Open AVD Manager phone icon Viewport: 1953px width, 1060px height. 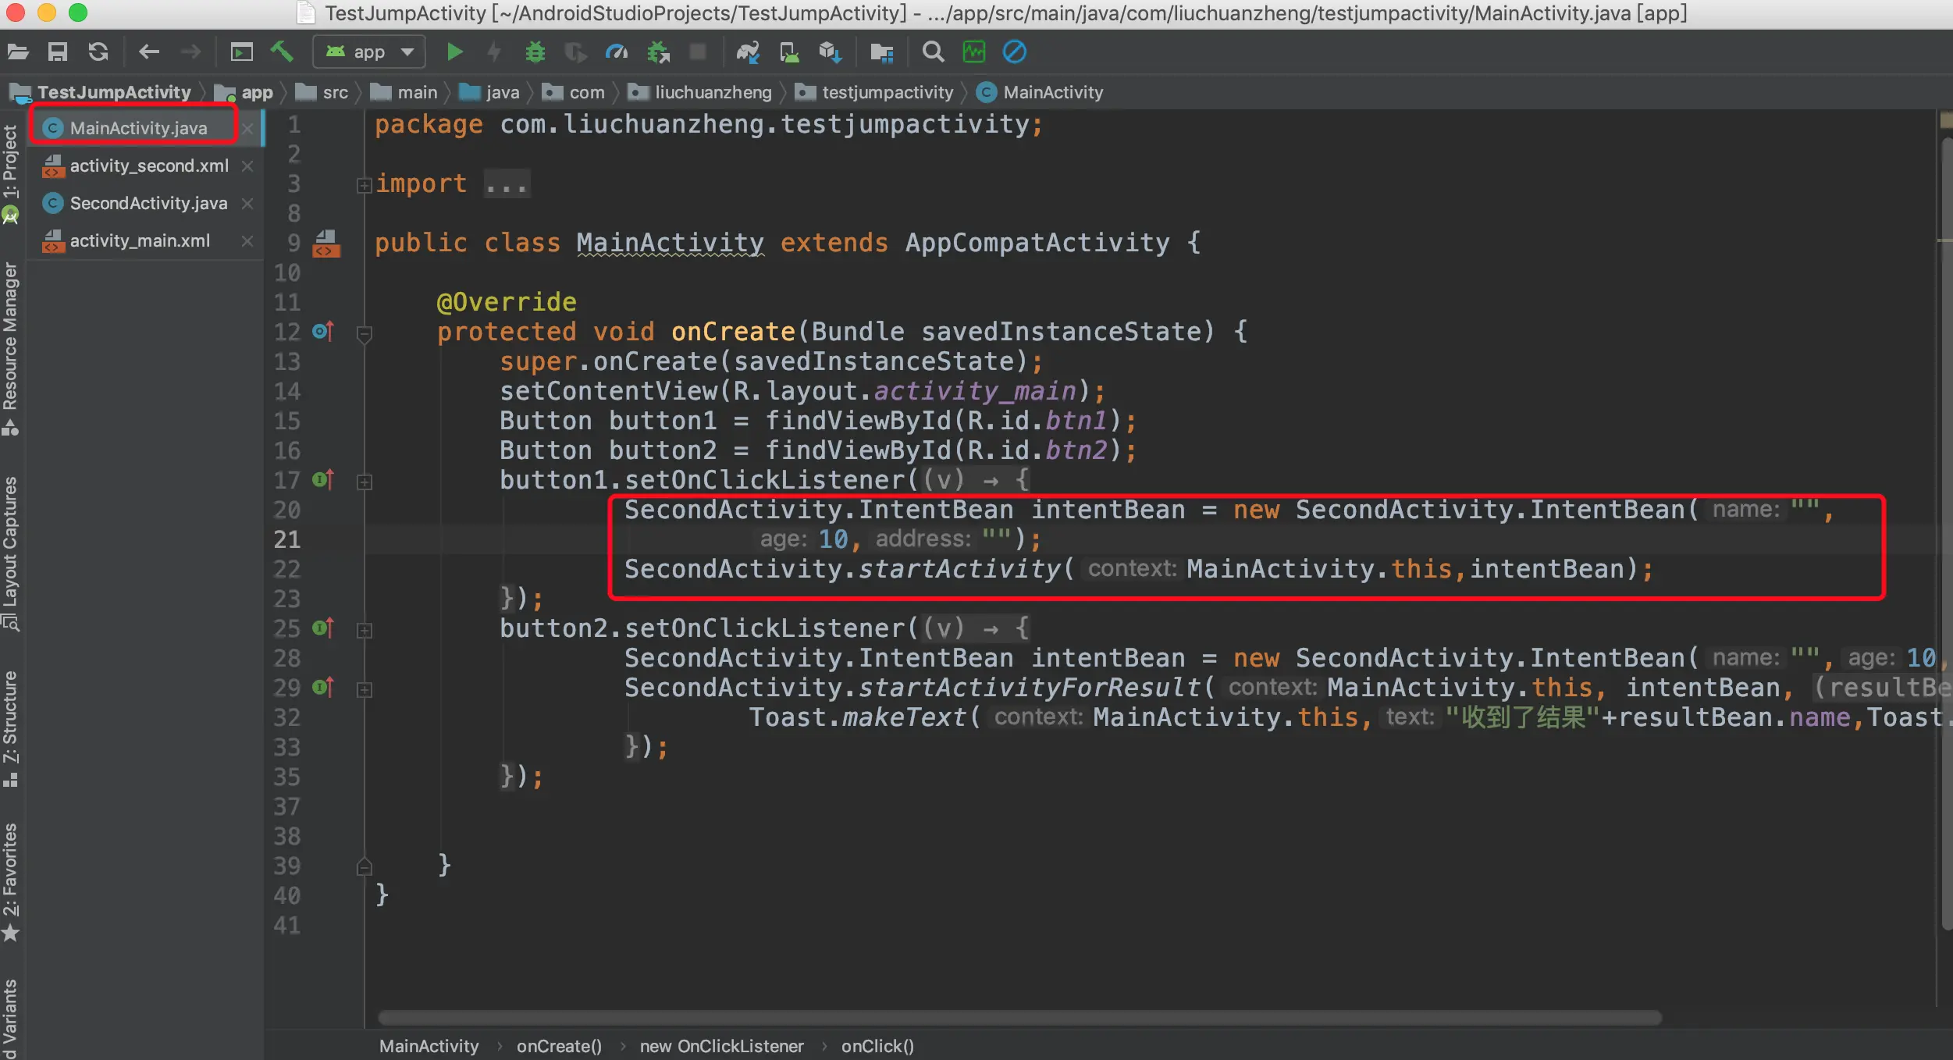click(789, 52)
